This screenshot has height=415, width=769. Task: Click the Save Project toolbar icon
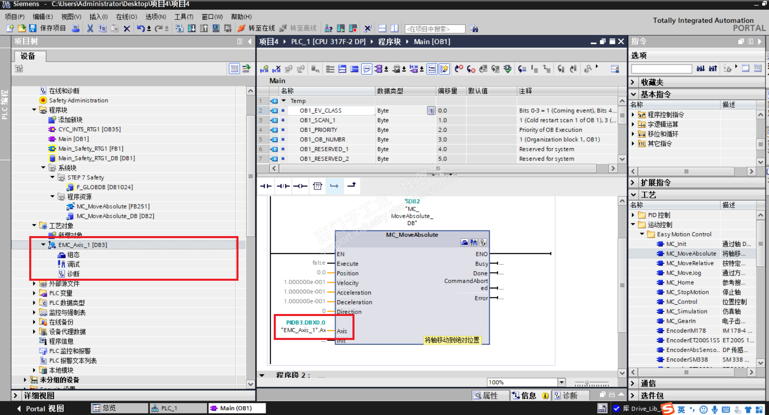pyautogui.click(x=33, y=28)
